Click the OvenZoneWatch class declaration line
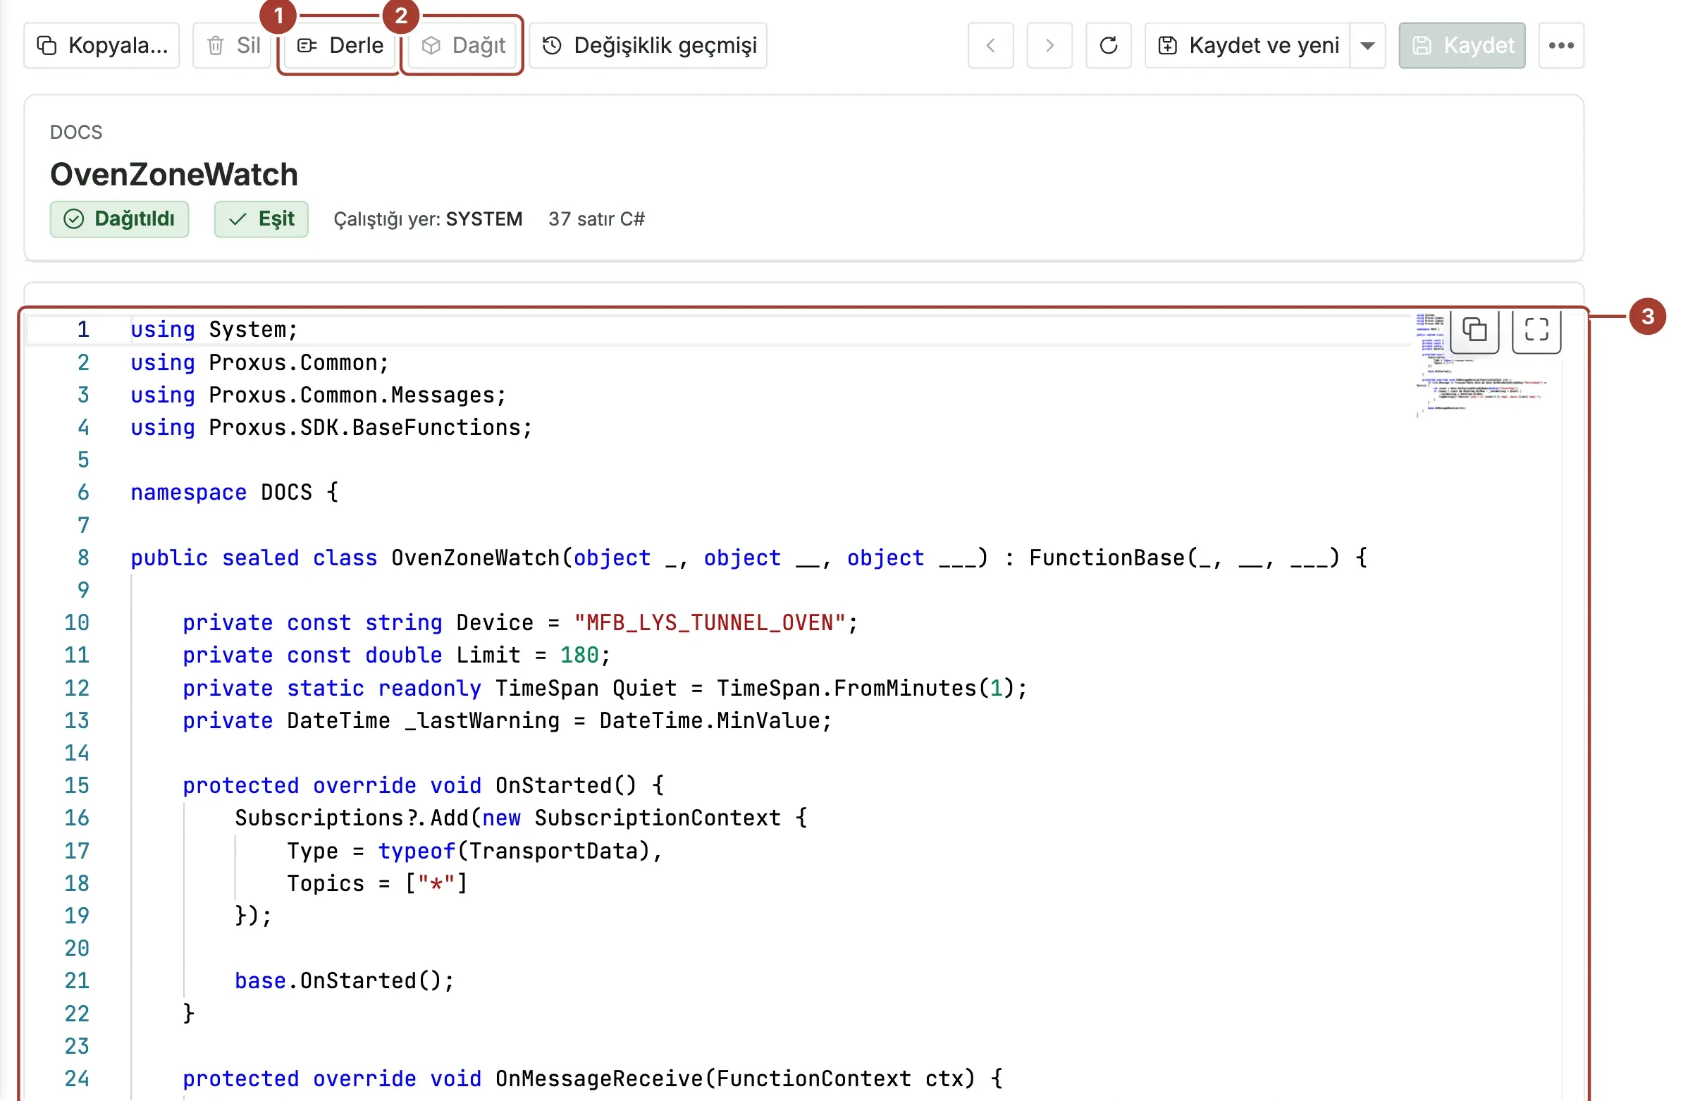The width and height of the screenshot is (1688, 1101). pyautogui.click(x=749, y=558)
